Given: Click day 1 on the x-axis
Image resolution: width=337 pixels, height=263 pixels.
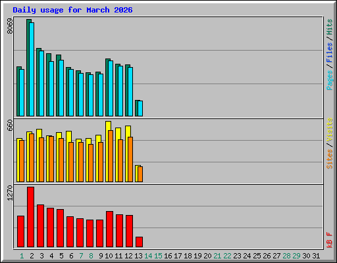Looking at the screenshot, I should click(x=22, y=256).
